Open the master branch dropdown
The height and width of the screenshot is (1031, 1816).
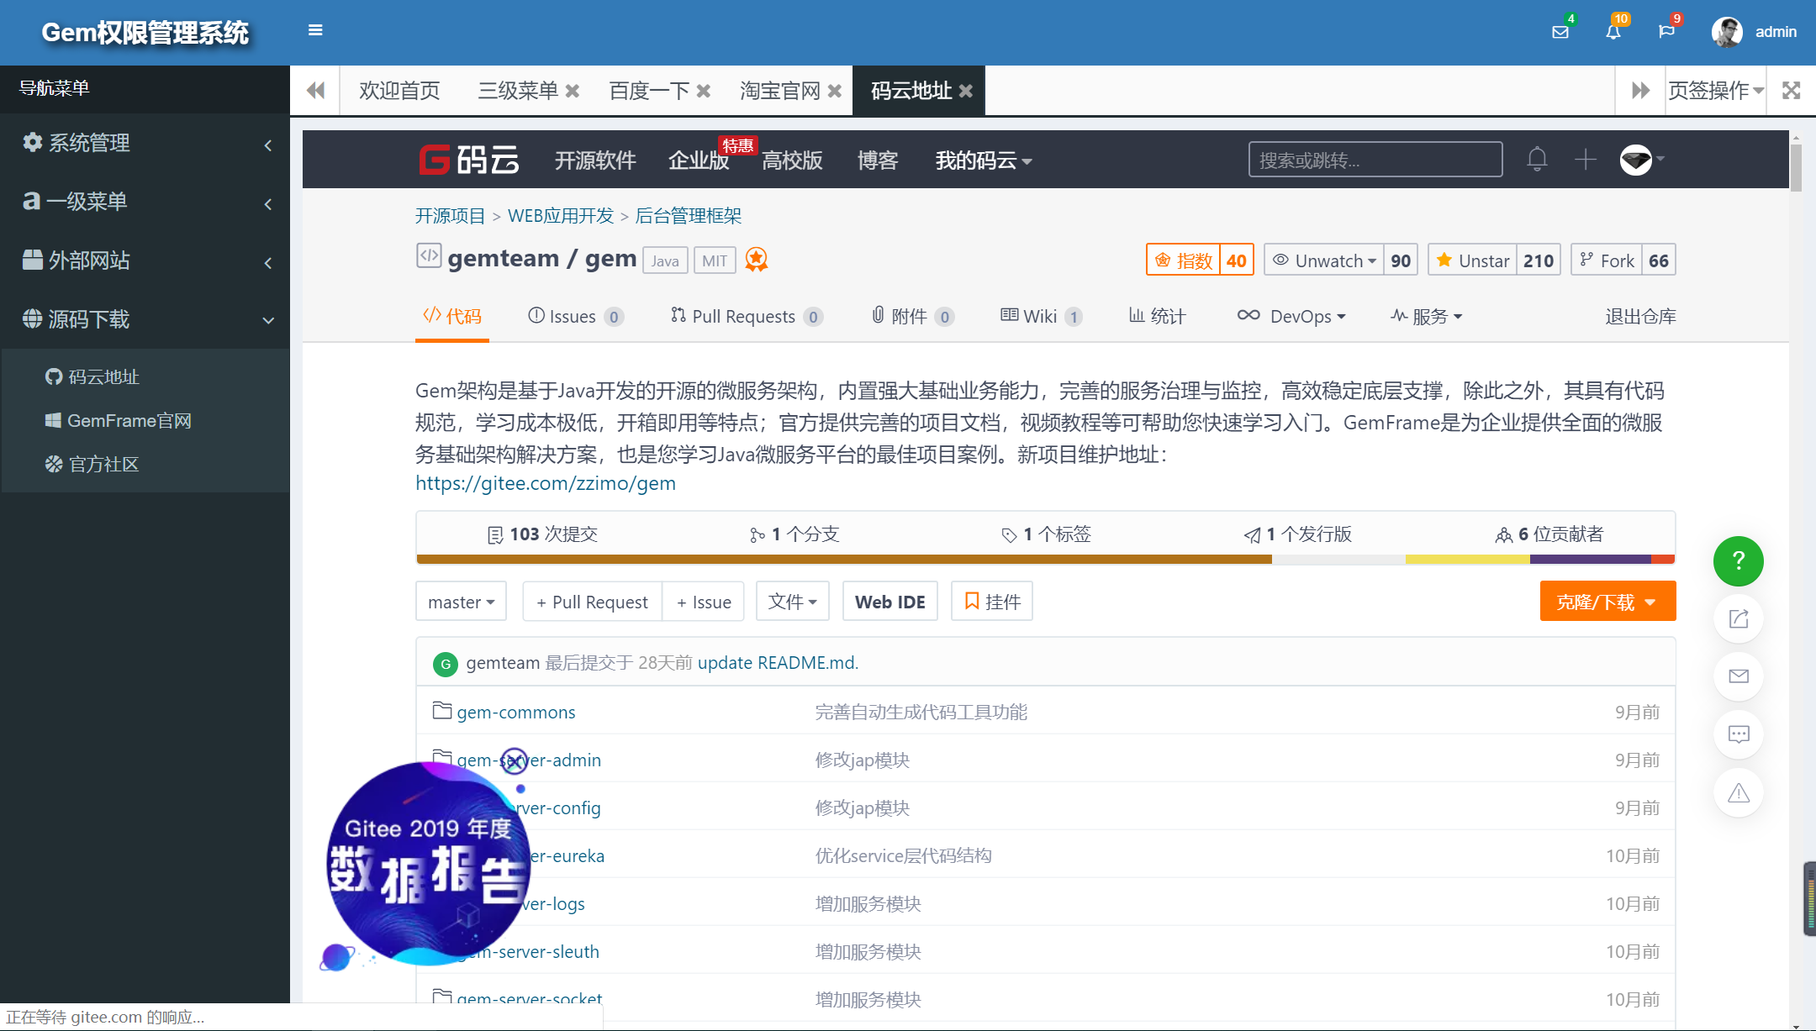click(461, 601)
